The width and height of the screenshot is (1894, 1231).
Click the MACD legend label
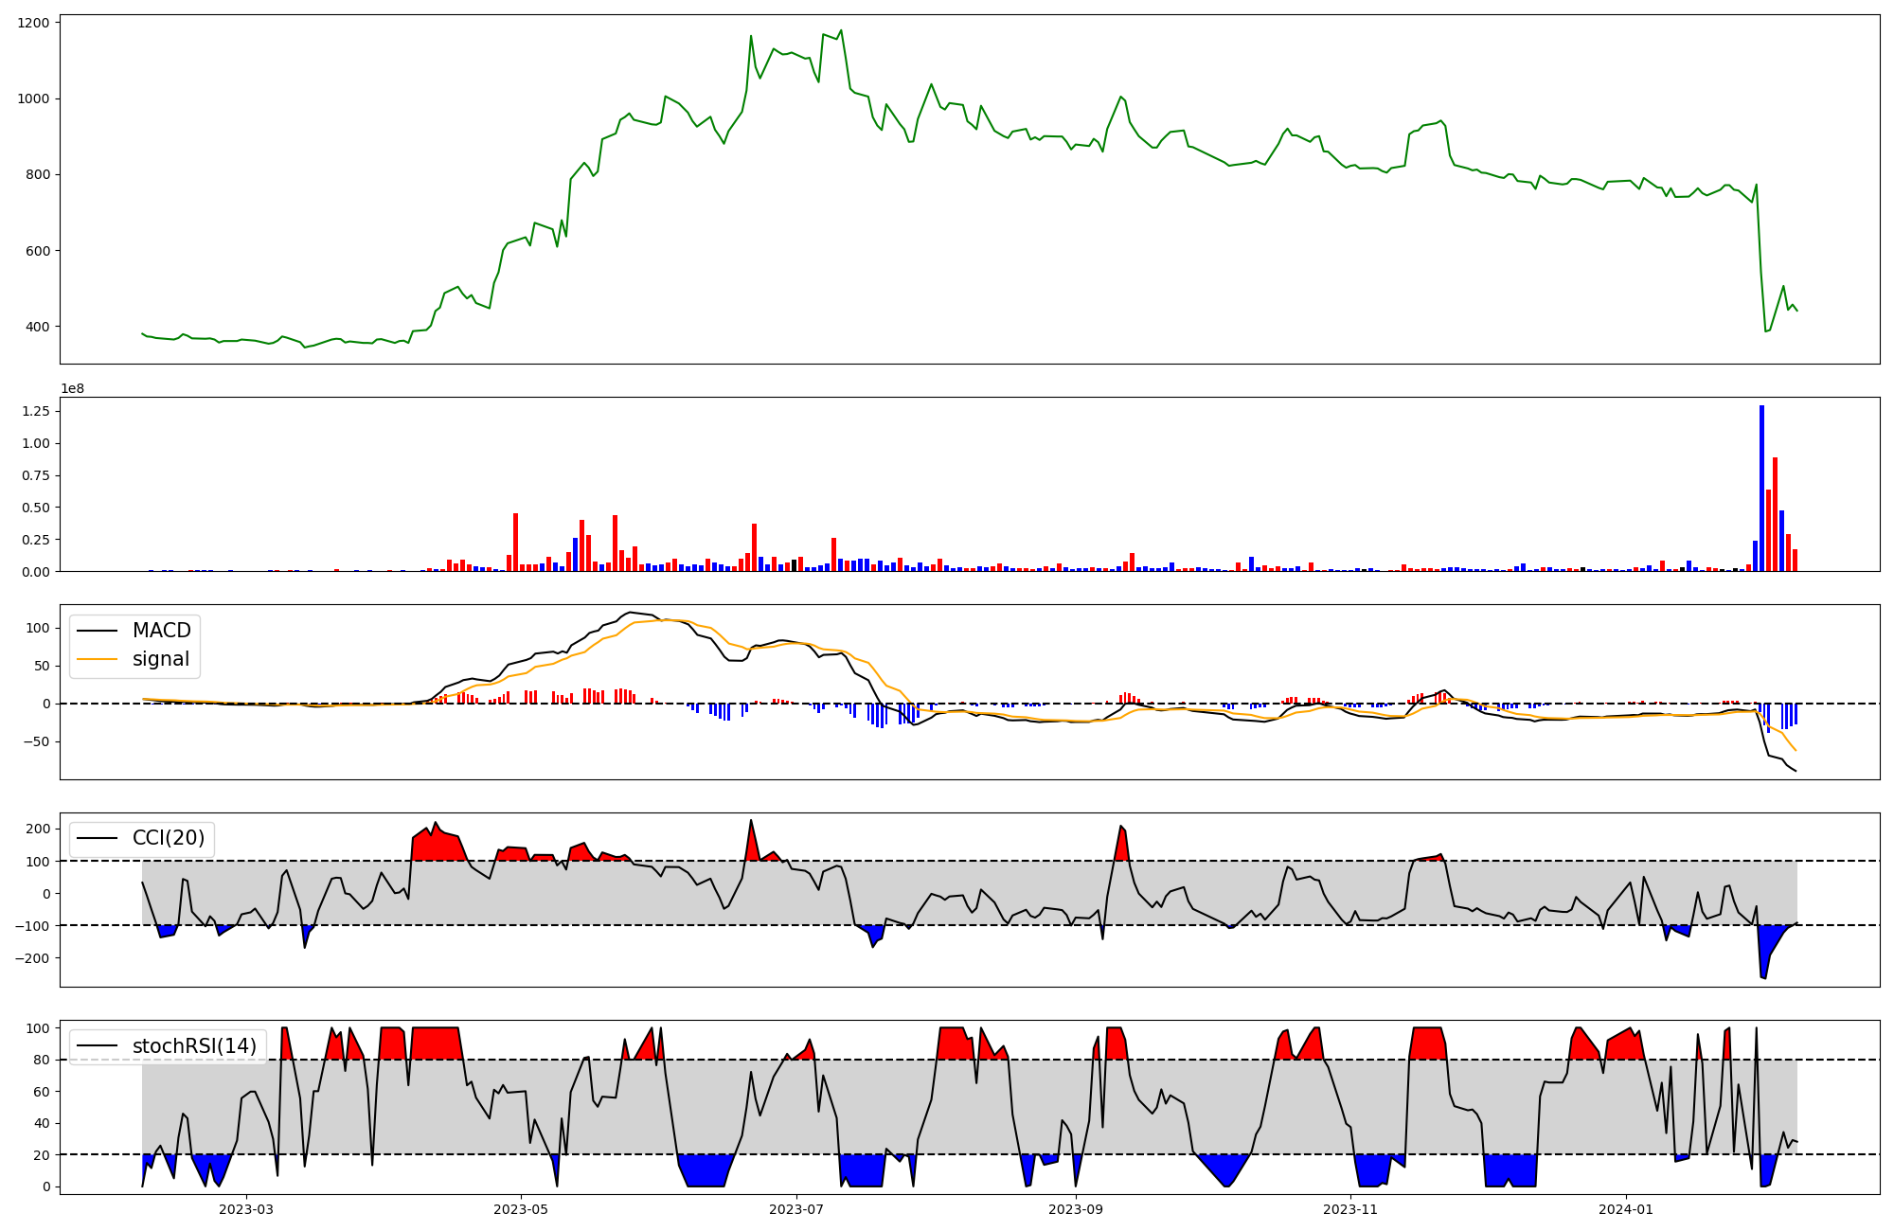[161, 631]
